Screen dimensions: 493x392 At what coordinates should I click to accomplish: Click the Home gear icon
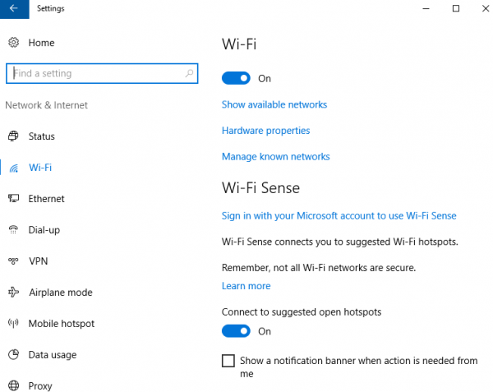(x=13, y=43)
